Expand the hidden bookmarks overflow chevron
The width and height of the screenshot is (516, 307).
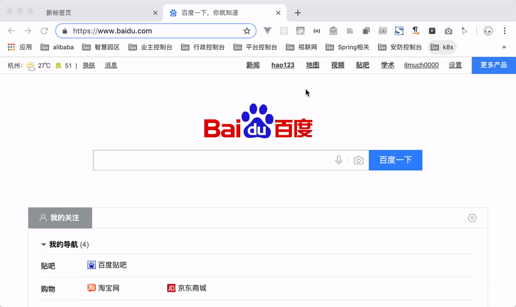504,47
